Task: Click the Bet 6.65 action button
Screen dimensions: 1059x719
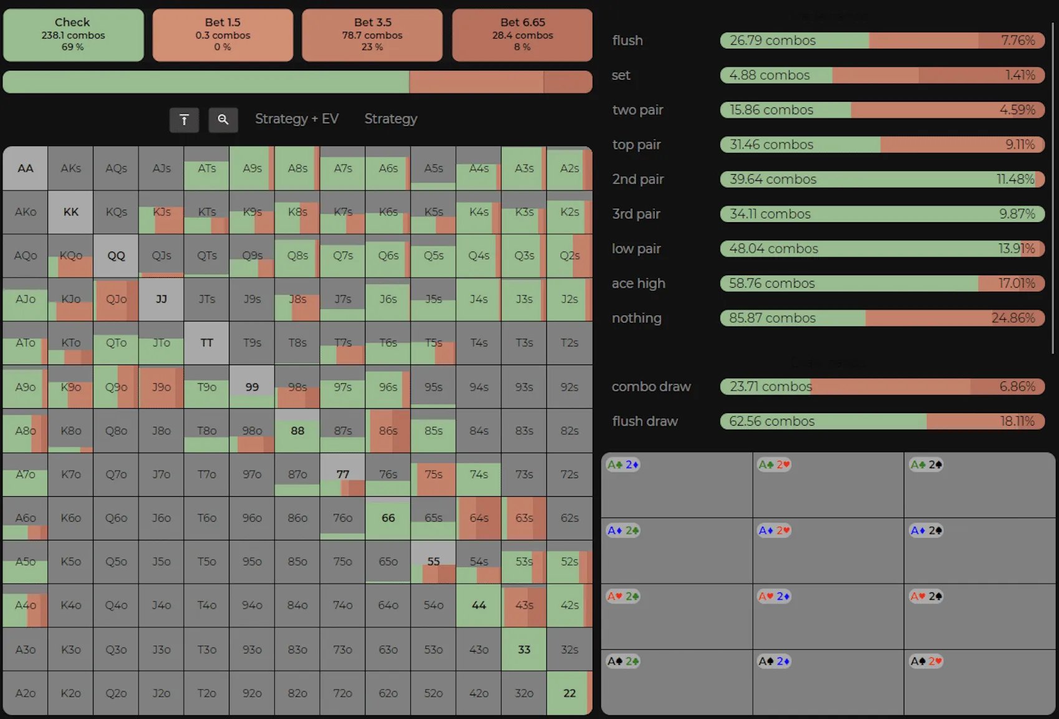Action: [523, 35]
